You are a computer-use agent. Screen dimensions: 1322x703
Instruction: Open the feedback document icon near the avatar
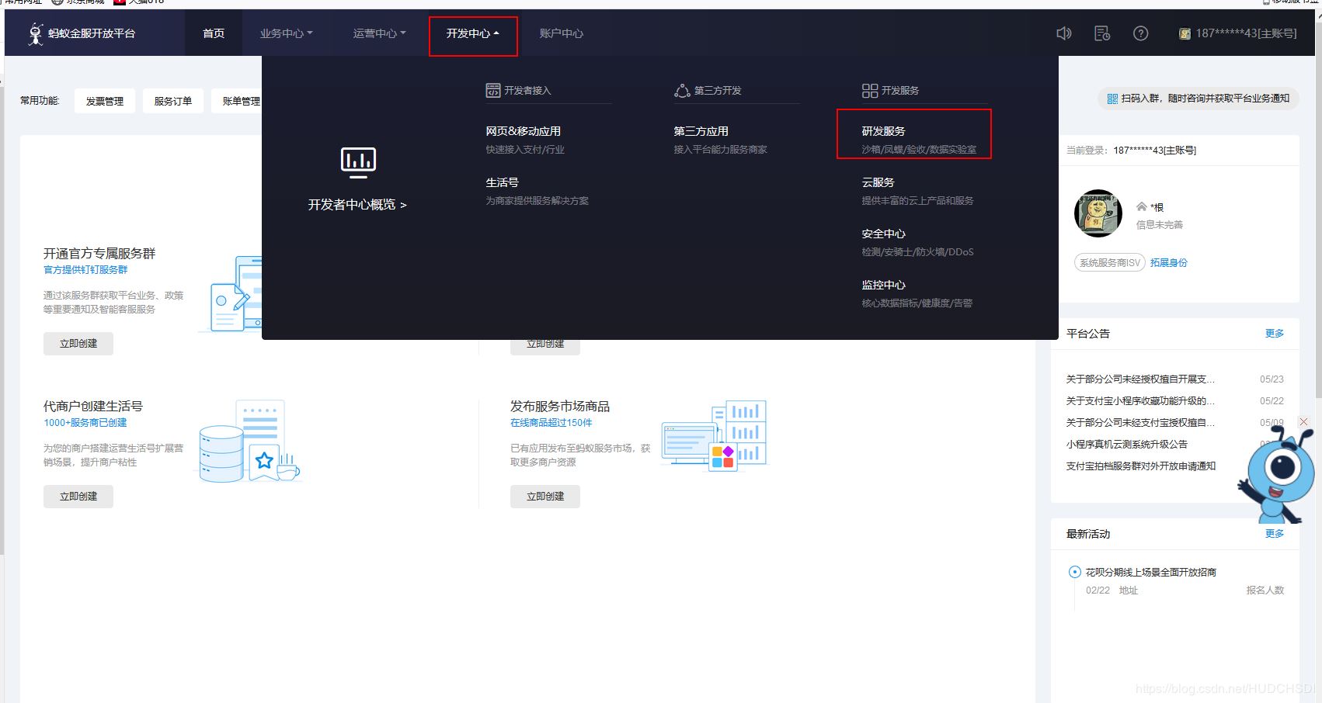[1101, 33]
